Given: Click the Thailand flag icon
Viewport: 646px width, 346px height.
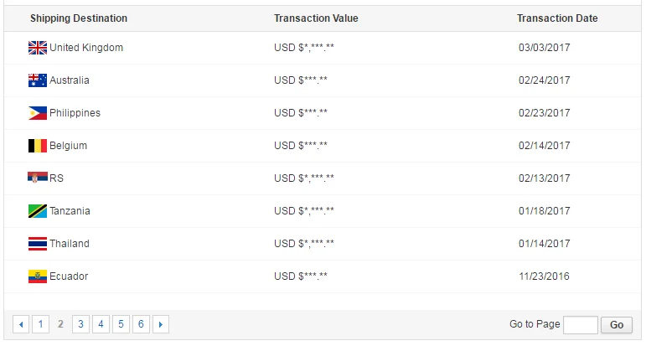Looking at the screenshot, I should [37, 244].
